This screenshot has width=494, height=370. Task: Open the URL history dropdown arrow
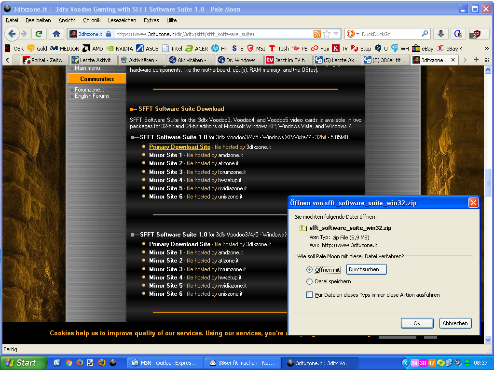[336, 34]
